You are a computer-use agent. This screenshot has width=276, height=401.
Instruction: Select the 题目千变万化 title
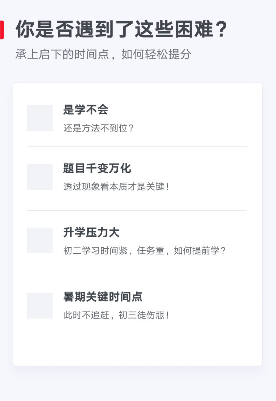coord(97,169)
